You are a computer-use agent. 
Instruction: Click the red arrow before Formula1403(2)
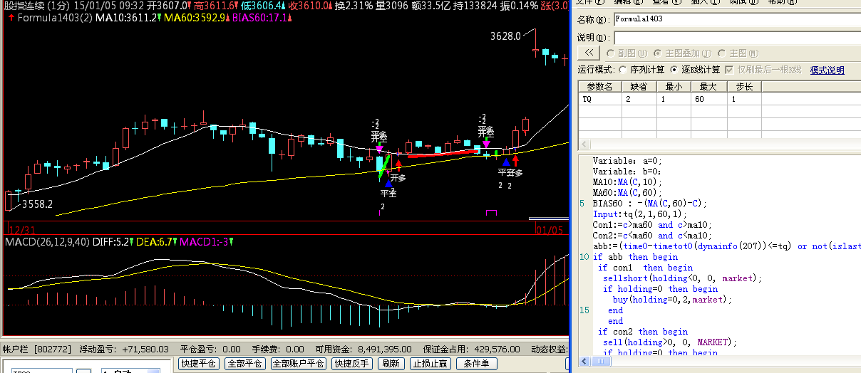[x=11, y=17]
